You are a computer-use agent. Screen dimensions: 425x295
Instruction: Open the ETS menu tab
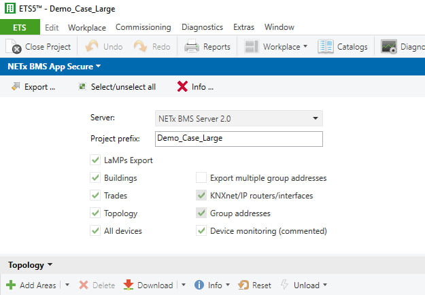pyautogui.click(x=20, y=27)
